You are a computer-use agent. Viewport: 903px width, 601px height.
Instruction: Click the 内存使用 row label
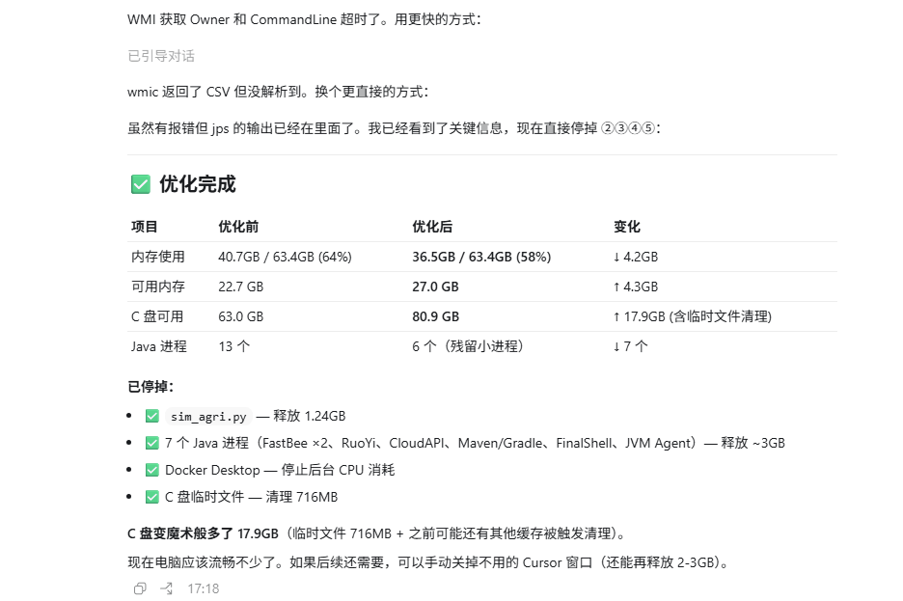point(158,257)
